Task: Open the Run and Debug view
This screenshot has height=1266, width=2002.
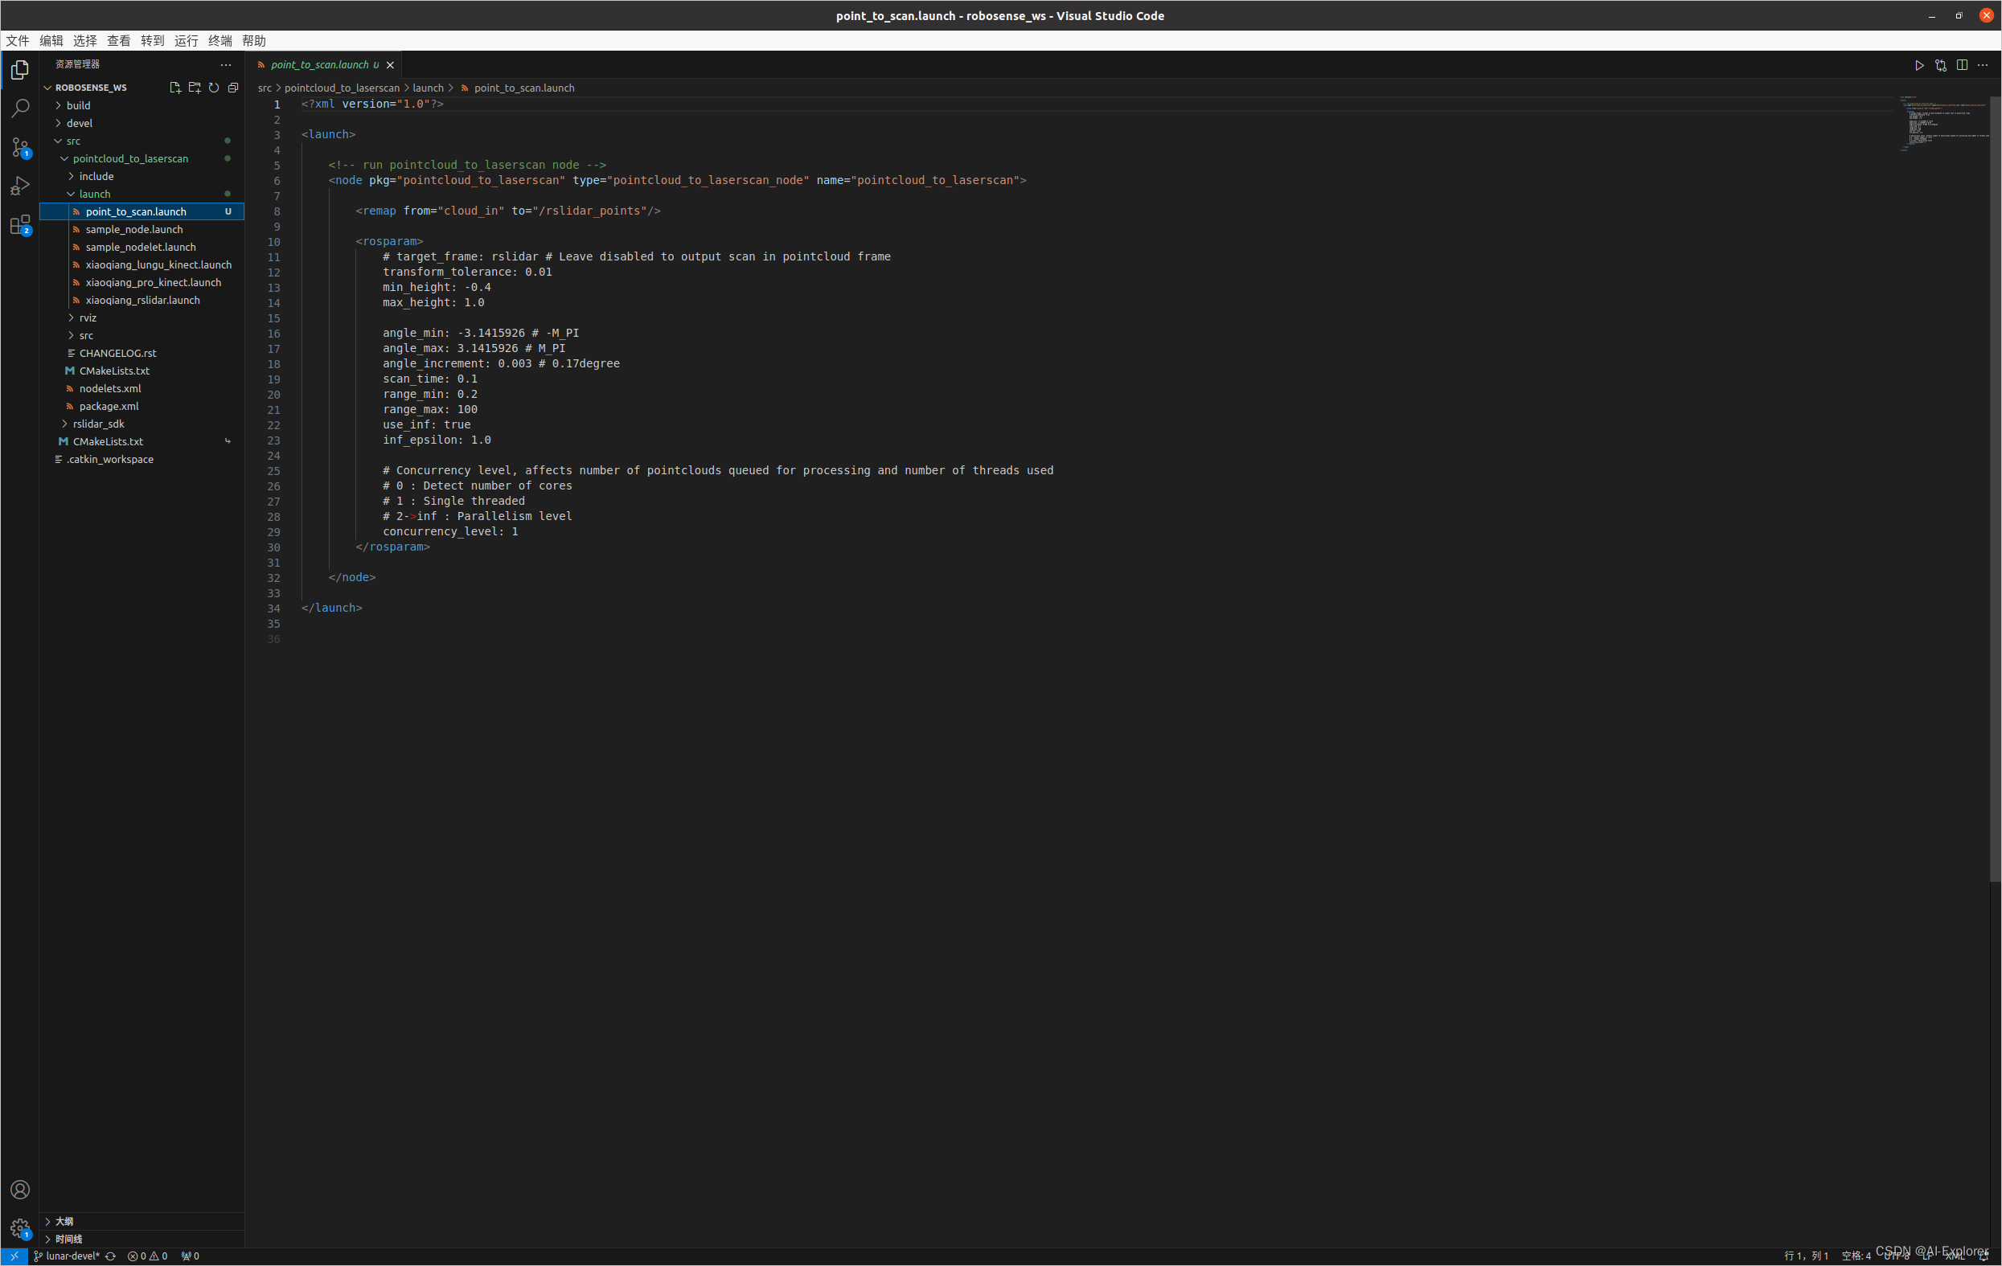Action: pos(20,186)
